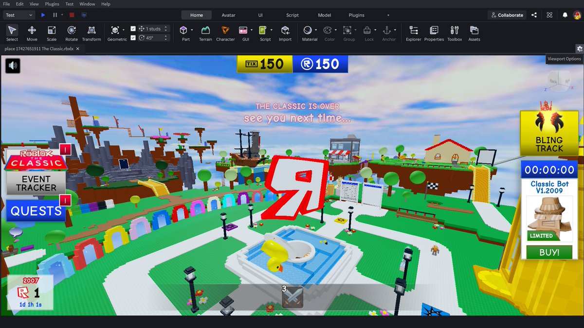Image resolution: width=584 pixels, height=328 pixels.
Task: Click the Collaborate button
Action: tap(507, 15)
